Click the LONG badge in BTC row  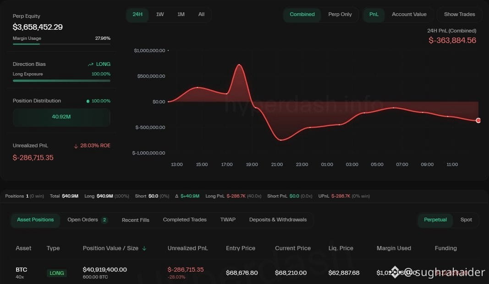click(57, 273)
